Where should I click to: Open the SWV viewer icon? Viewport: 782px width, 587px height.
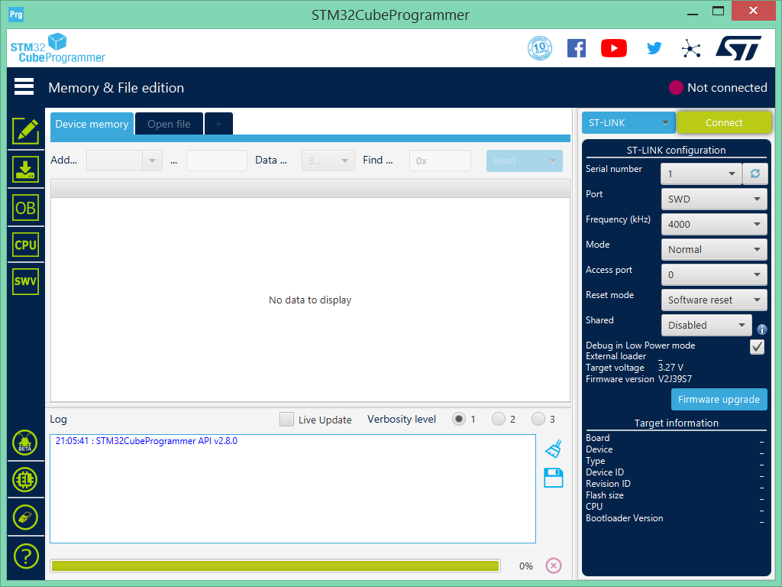coord(25,281)
